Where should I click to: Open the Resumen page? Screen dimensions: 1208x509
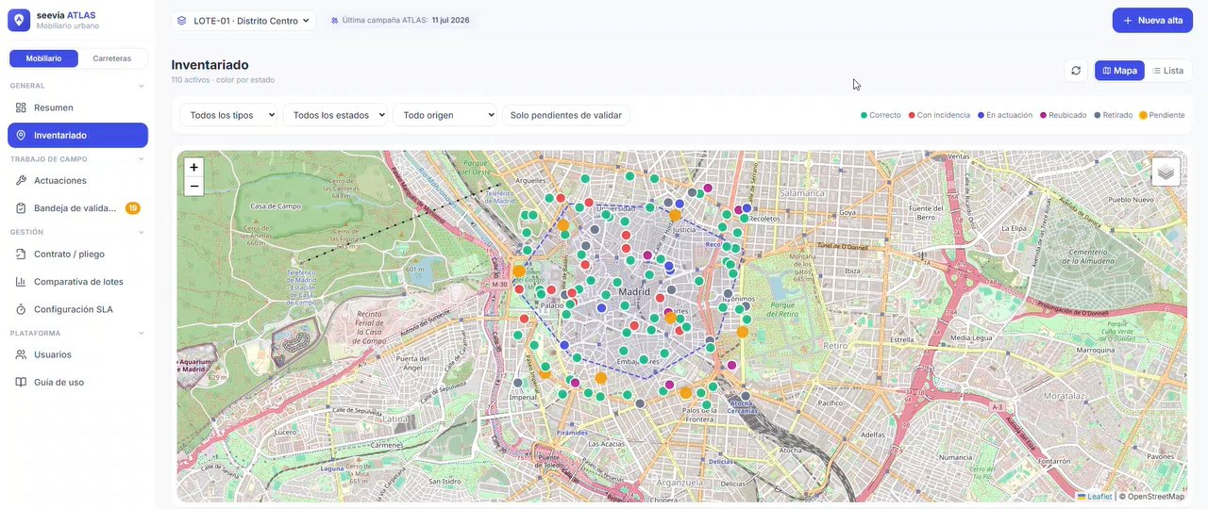coord(77,107)
